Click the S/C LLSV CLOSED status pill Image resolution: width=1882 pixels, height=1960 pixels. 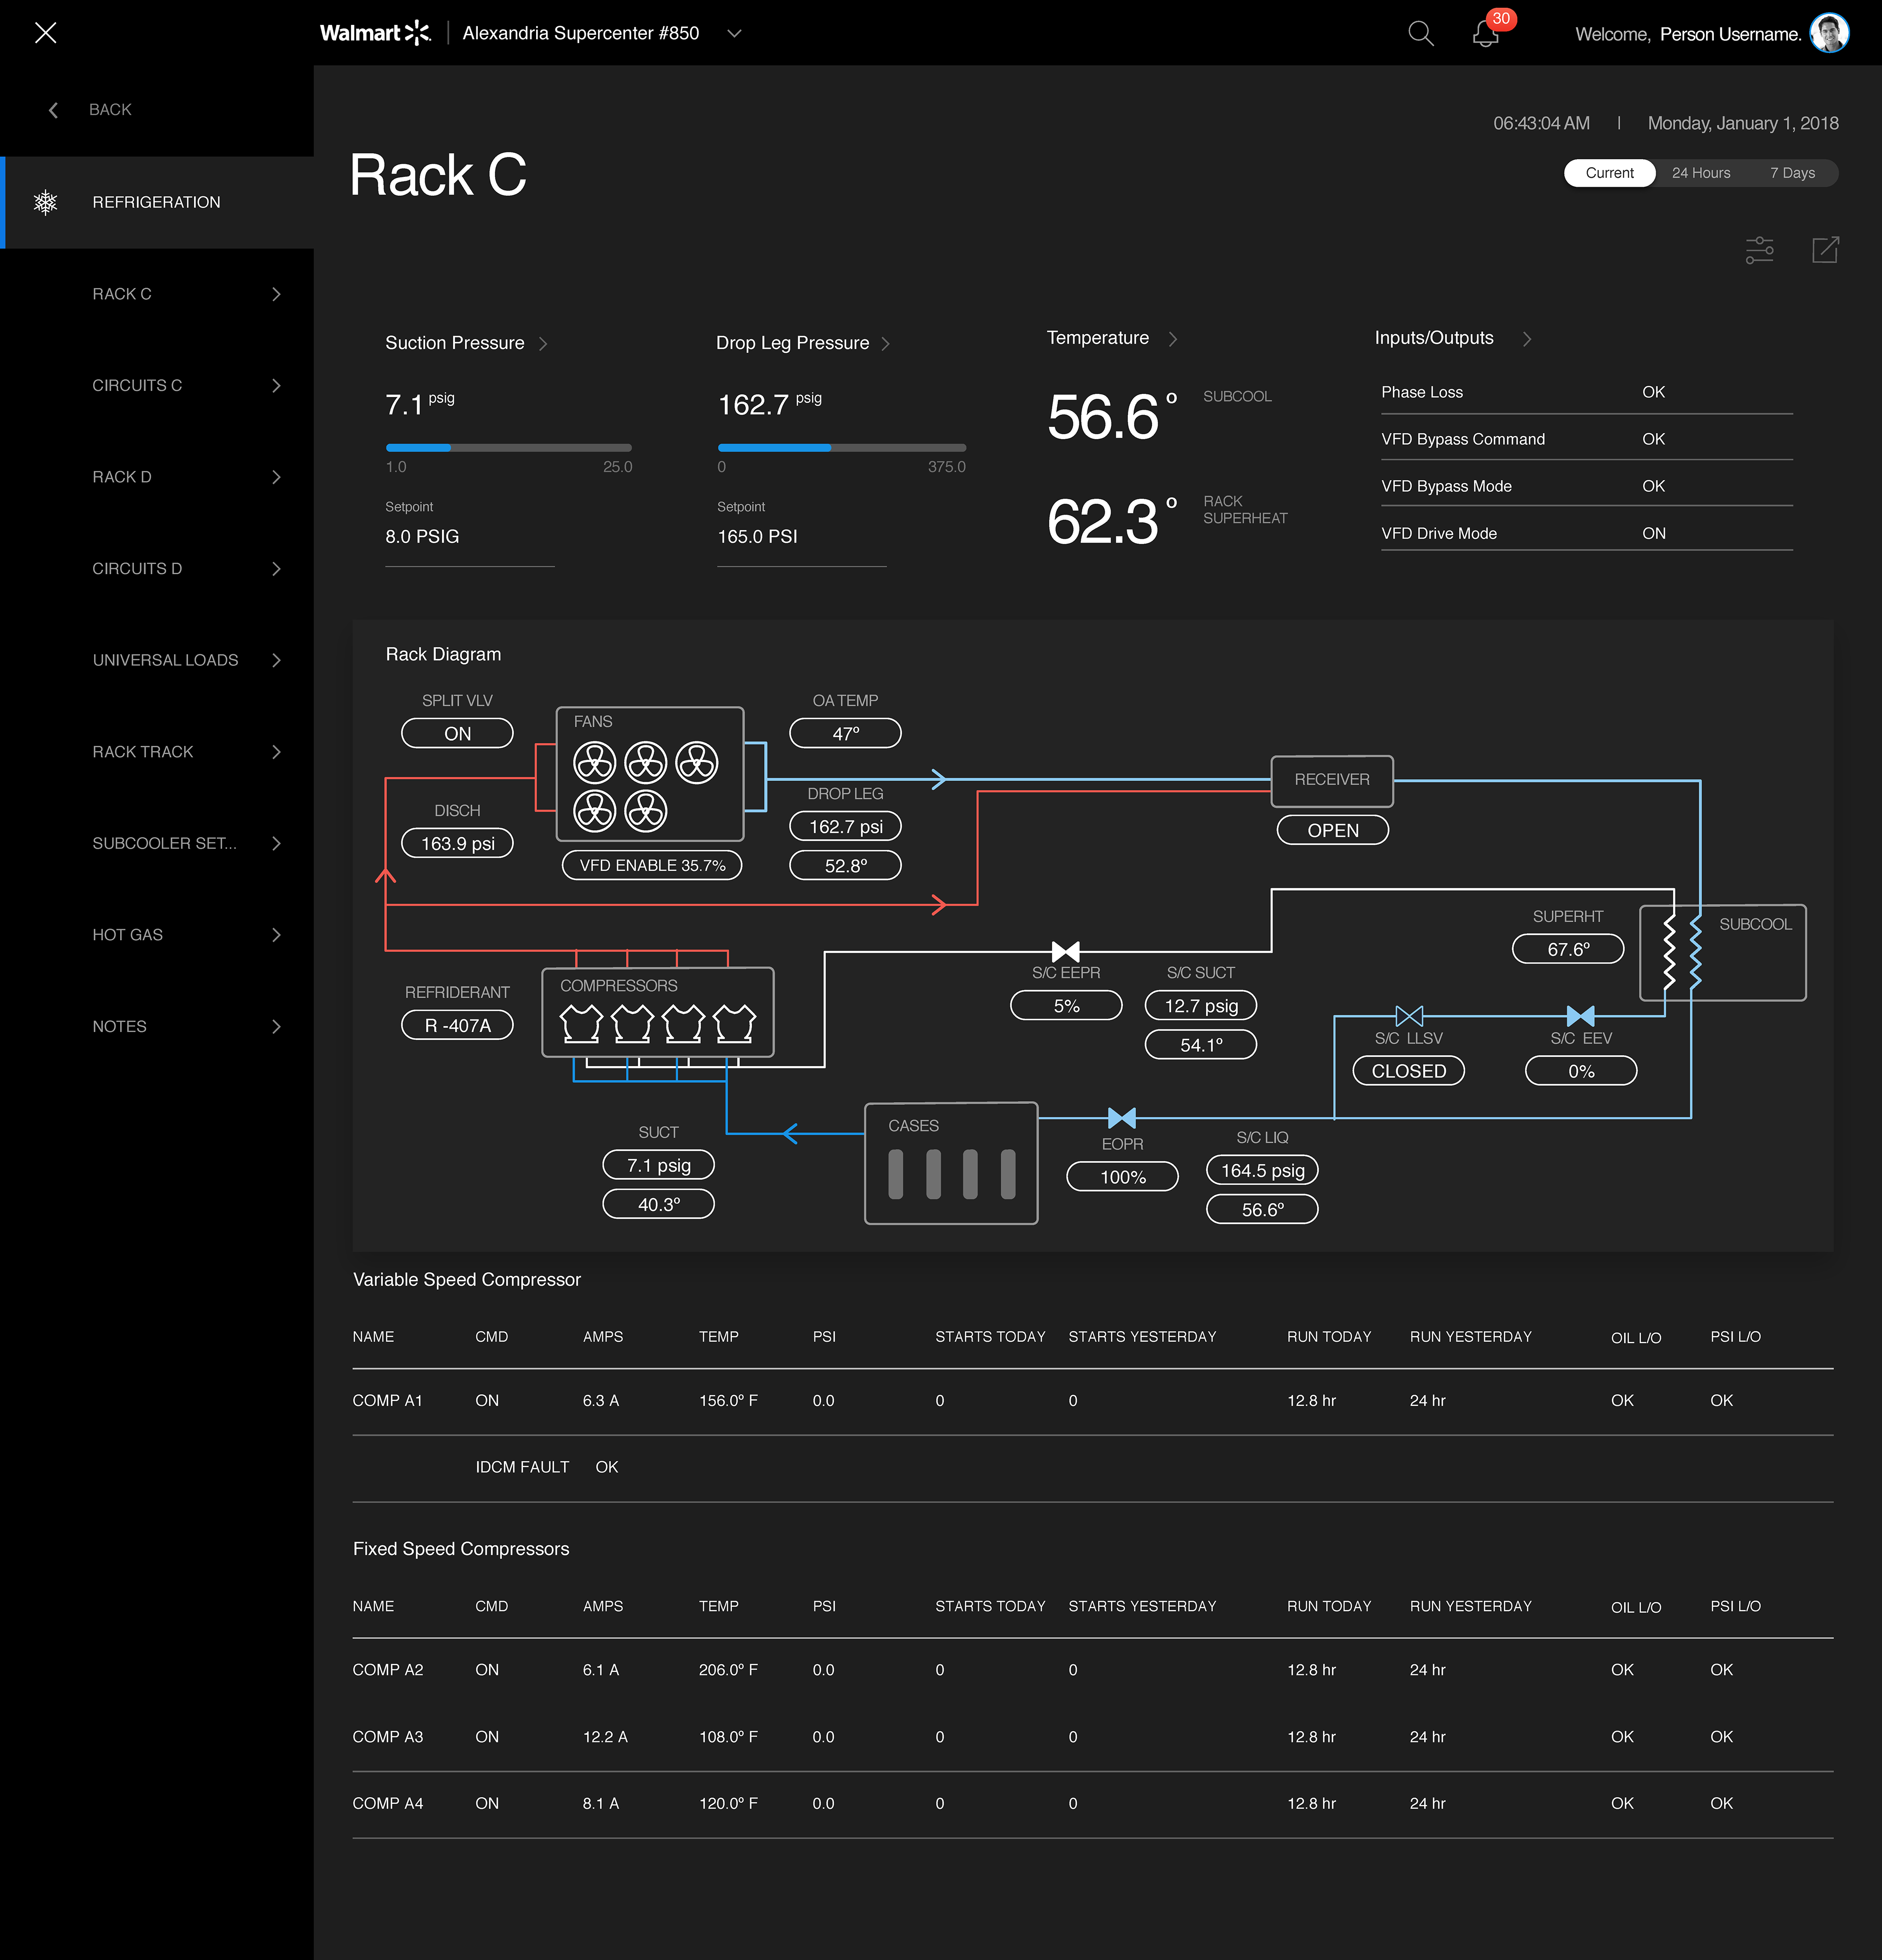(x=1408, y=1071)
